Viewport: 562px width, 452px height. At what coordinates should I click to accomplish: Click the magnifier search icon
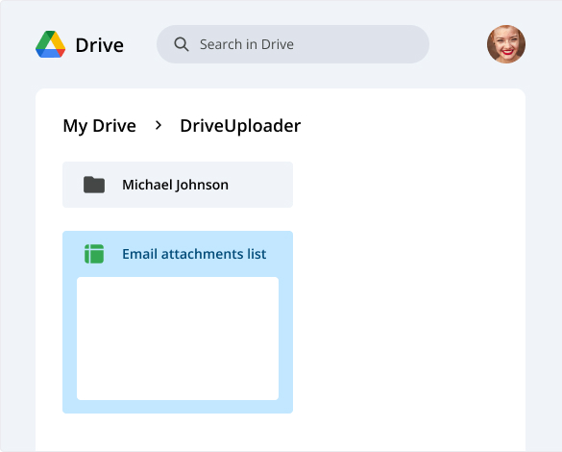[182, 44]
